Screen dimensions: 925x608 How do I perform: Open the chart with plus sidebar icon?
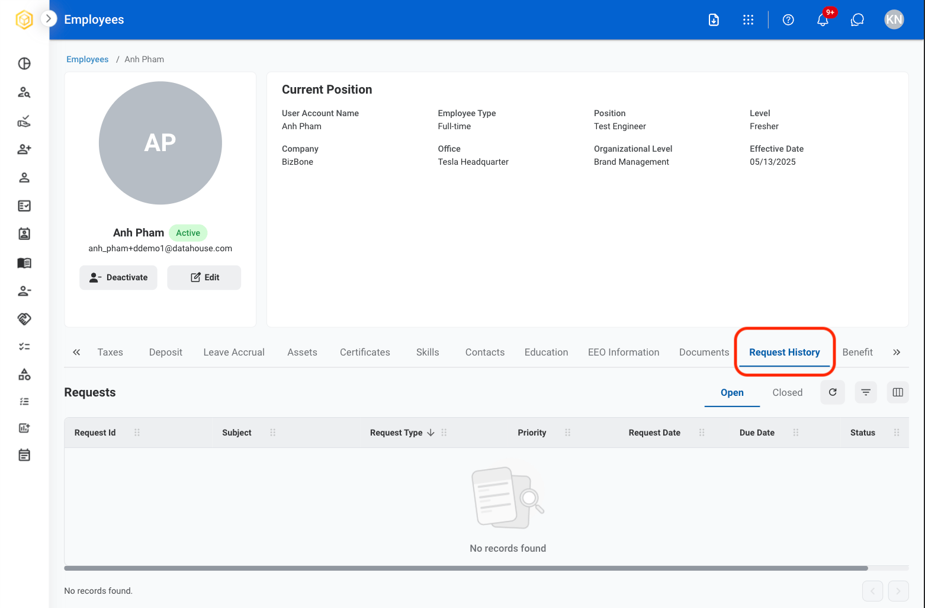pos(24,428)
